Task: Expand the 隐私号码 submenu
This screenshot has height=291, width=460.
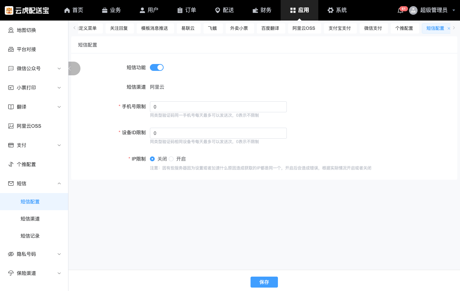Action: [59, 254]
